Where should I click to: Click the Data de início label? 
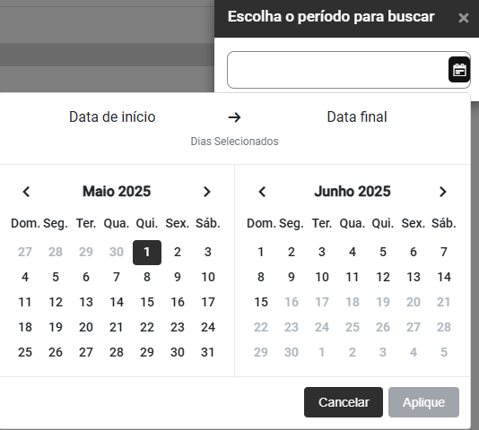(112, 116)
